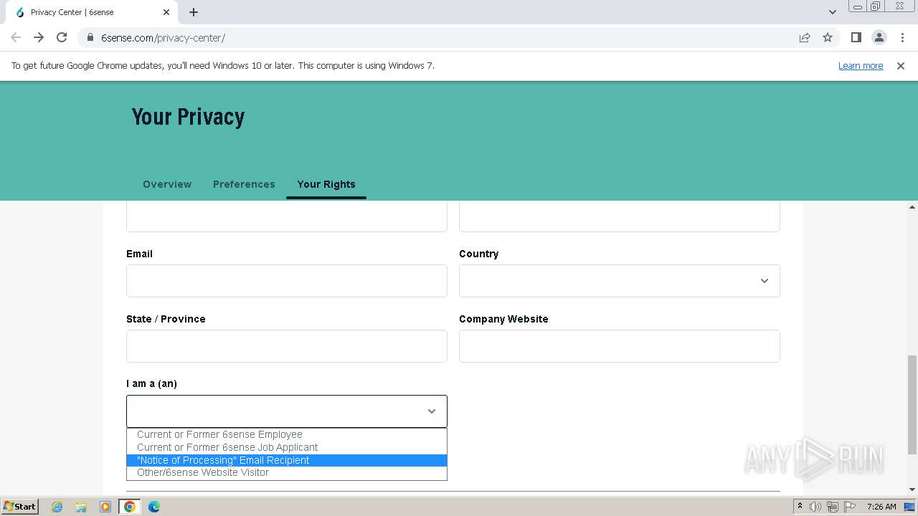Click the browser back arrow
The image size is (918, 516).
click(16, 37)
